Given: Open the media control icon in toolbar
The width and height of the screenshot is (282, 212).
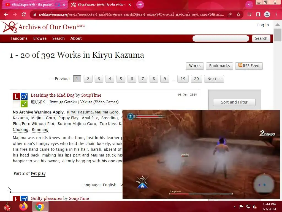Looking at the screenshot, I should [x=249, y=14].
